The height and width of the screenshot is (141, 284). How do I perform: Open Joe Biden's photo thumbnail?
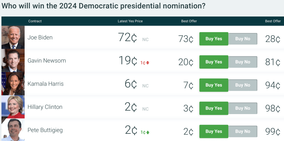pyautogui.click(x=13, y=37)
